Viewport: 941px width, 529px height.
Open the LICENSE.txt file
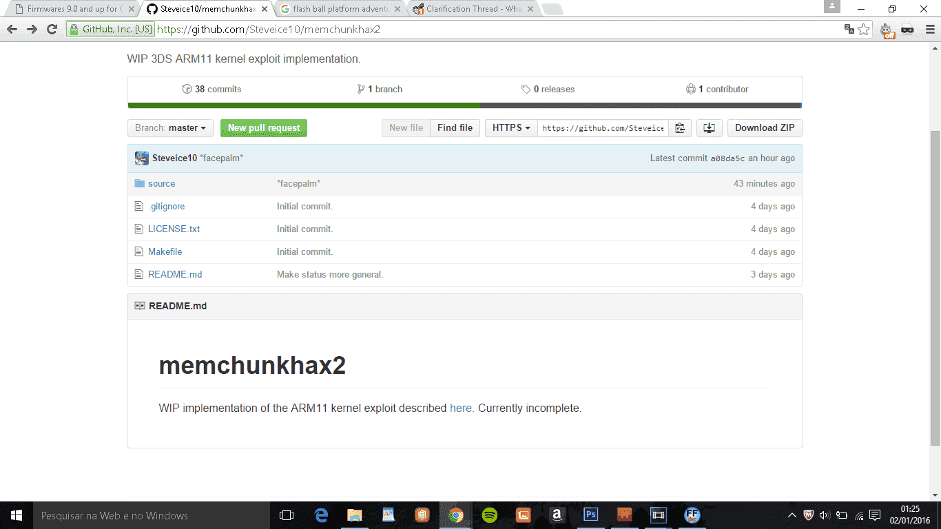point(174,229)
